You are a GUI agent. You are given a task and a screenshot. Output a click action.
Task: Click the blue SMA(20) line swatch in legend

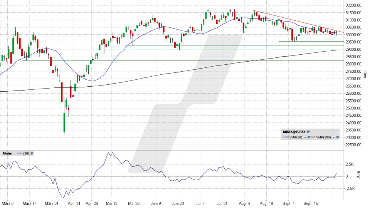[x=286, y=137]
